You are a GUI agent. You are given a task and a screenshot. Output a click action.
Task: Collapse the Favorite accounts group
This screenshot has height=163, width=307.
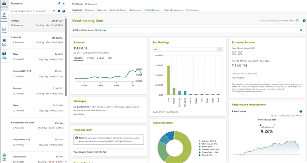coord(12,37)
